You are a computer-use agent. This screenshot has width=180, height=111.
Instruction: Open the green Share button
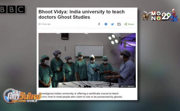[x=129, y=24]
